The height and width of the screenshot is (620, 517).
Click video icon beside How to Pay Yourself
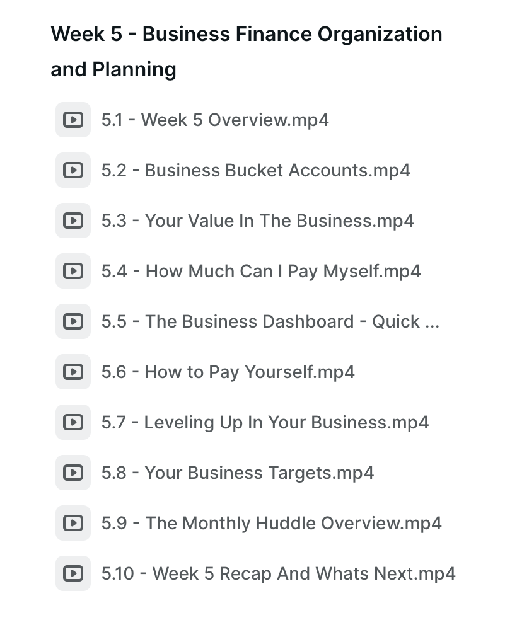click(x=73, y=372)
